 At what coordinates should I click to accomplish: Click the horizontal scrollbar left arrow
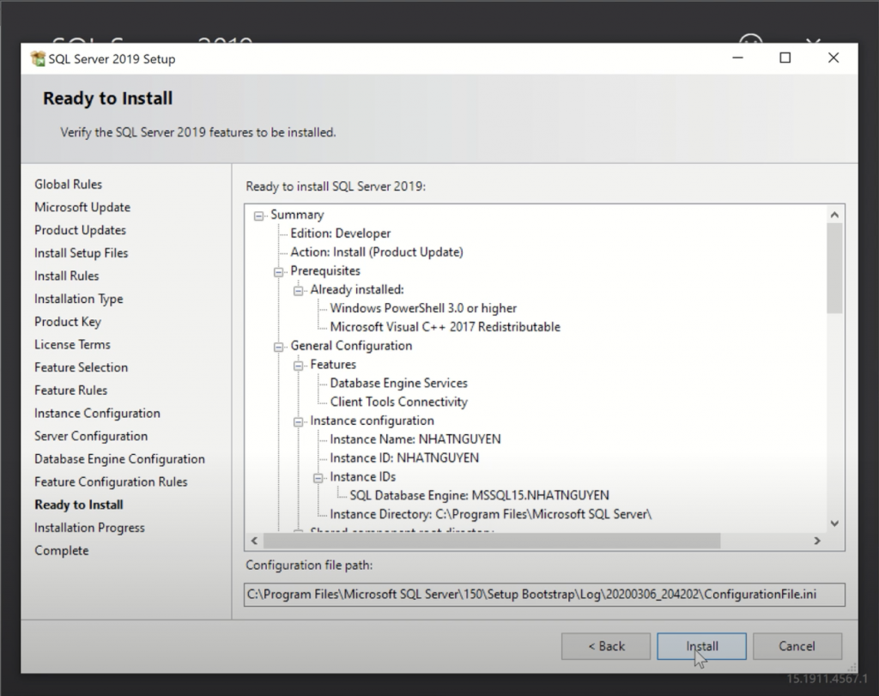click(254, 541)
